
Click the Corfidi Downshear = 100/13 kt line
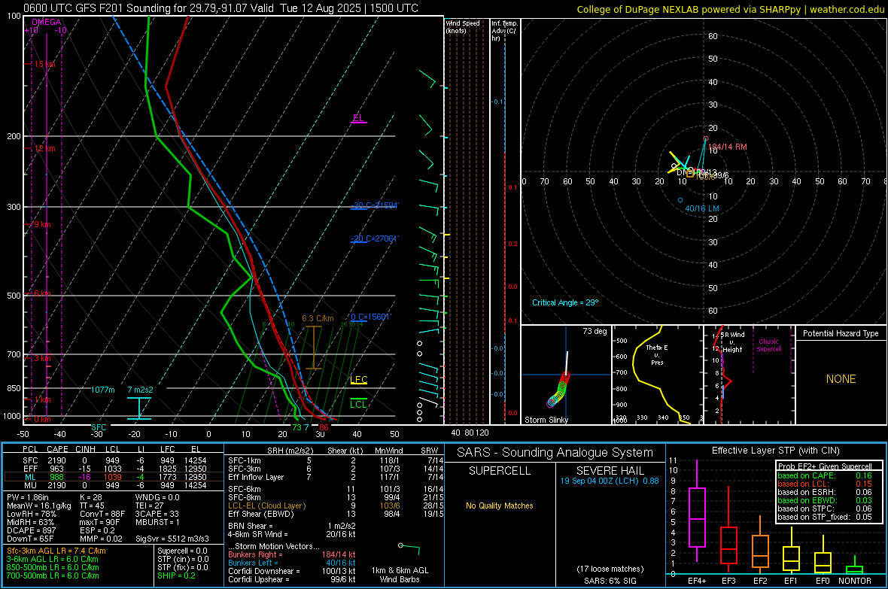click(292, 571)
